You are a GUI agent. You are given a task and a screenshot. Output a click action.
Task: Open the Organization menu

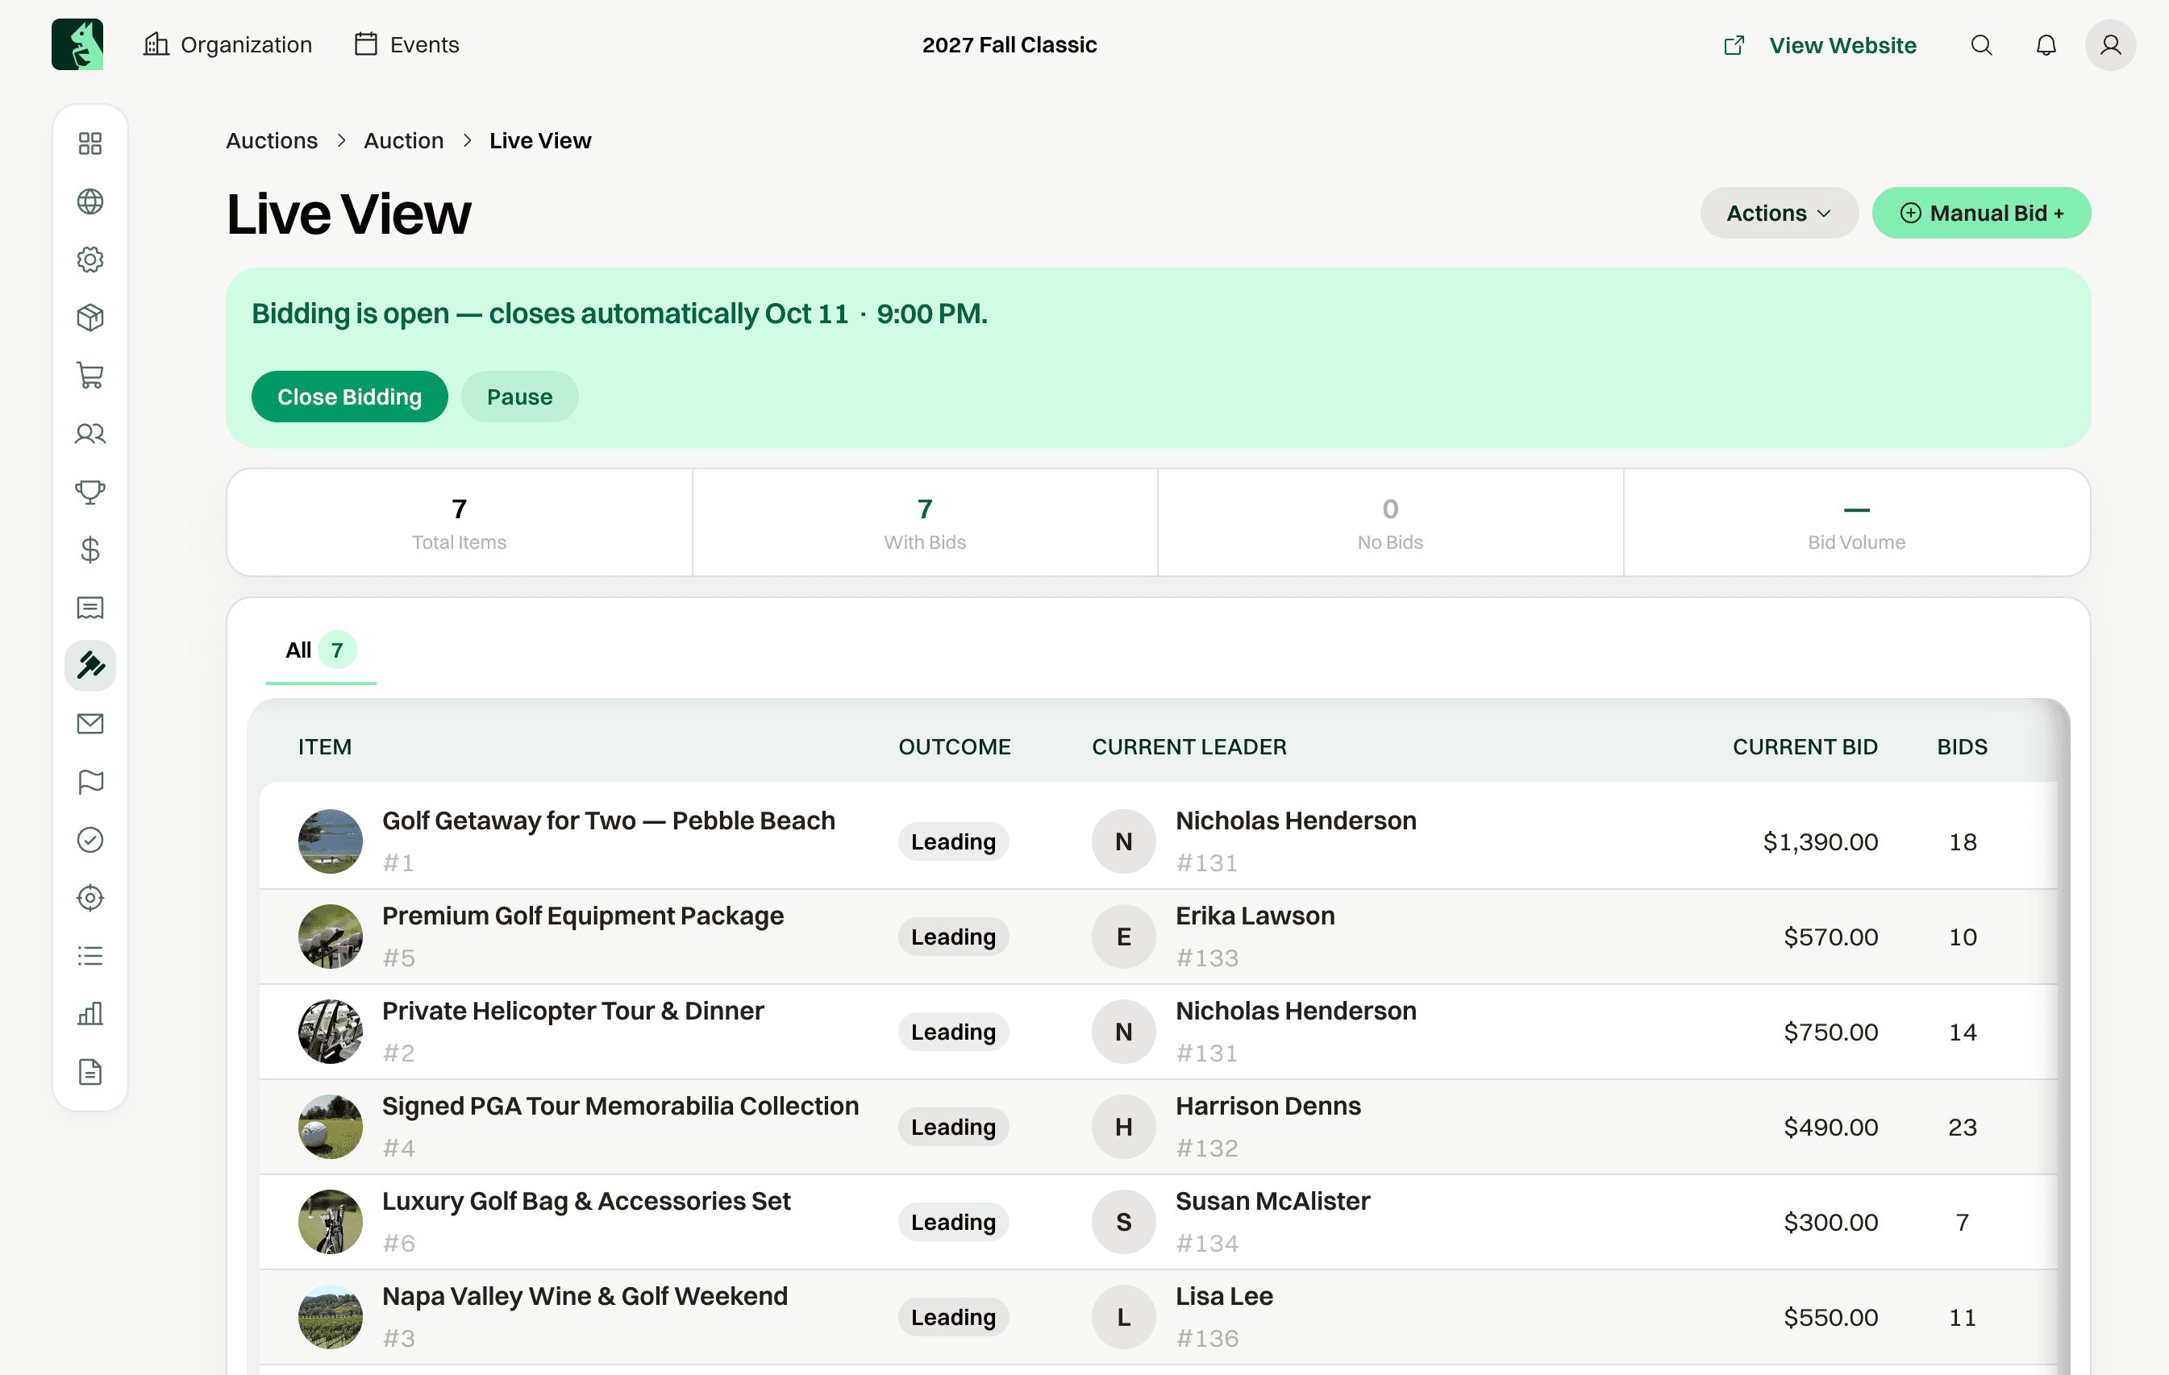point(228,45)
